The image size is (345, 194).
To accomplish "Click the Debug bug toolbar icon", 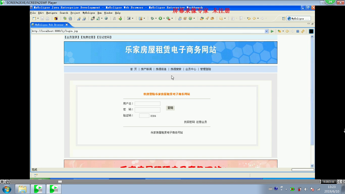I will (x=152, y=18).
